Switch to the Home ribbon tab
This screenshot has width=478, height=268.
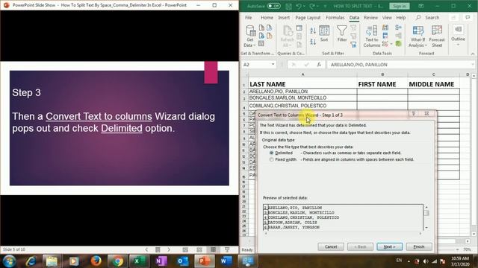coord(267,18)
